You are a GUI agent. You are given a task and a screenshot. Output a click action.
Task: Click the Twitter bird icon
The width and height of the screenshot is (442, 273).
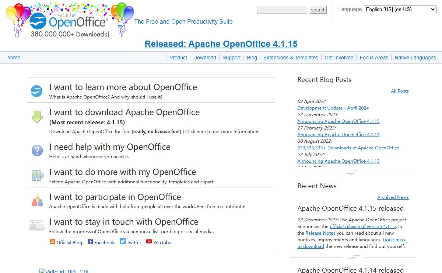tap(123, 242)
